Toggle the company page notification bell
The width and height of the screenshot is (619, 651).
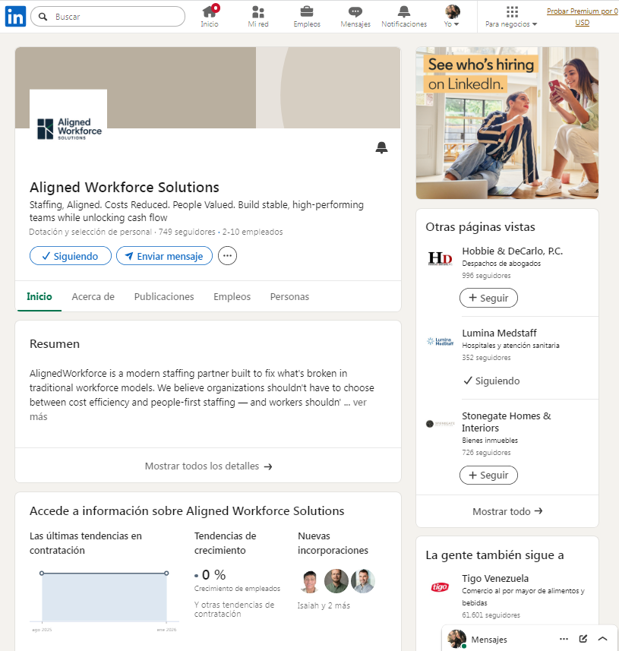[x=381, y=147]
